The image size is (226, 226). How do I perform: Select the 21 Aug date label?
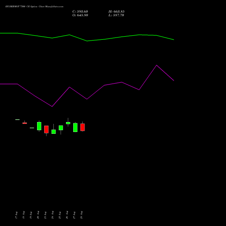point(45,215)
